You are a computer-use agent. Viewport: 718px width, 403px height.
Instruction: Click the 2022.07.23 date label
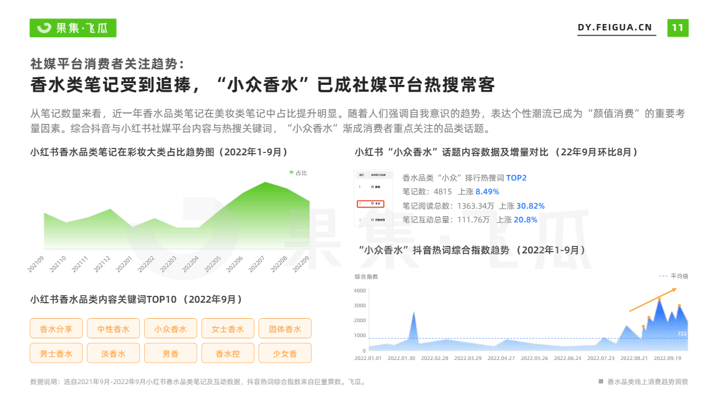tap(601, 358)
